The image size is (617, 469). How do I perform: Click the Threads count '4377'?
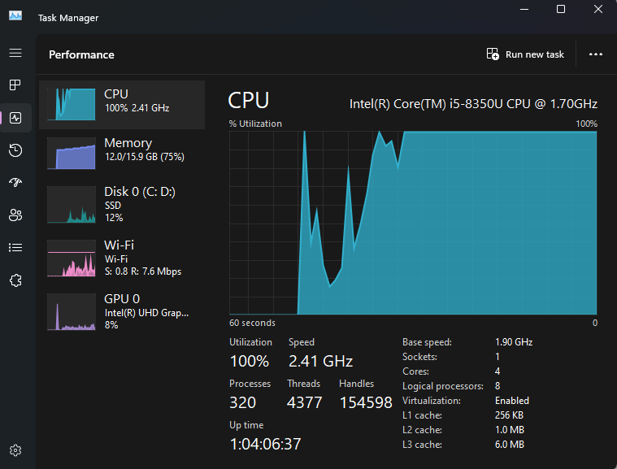[x=305, y=402]
